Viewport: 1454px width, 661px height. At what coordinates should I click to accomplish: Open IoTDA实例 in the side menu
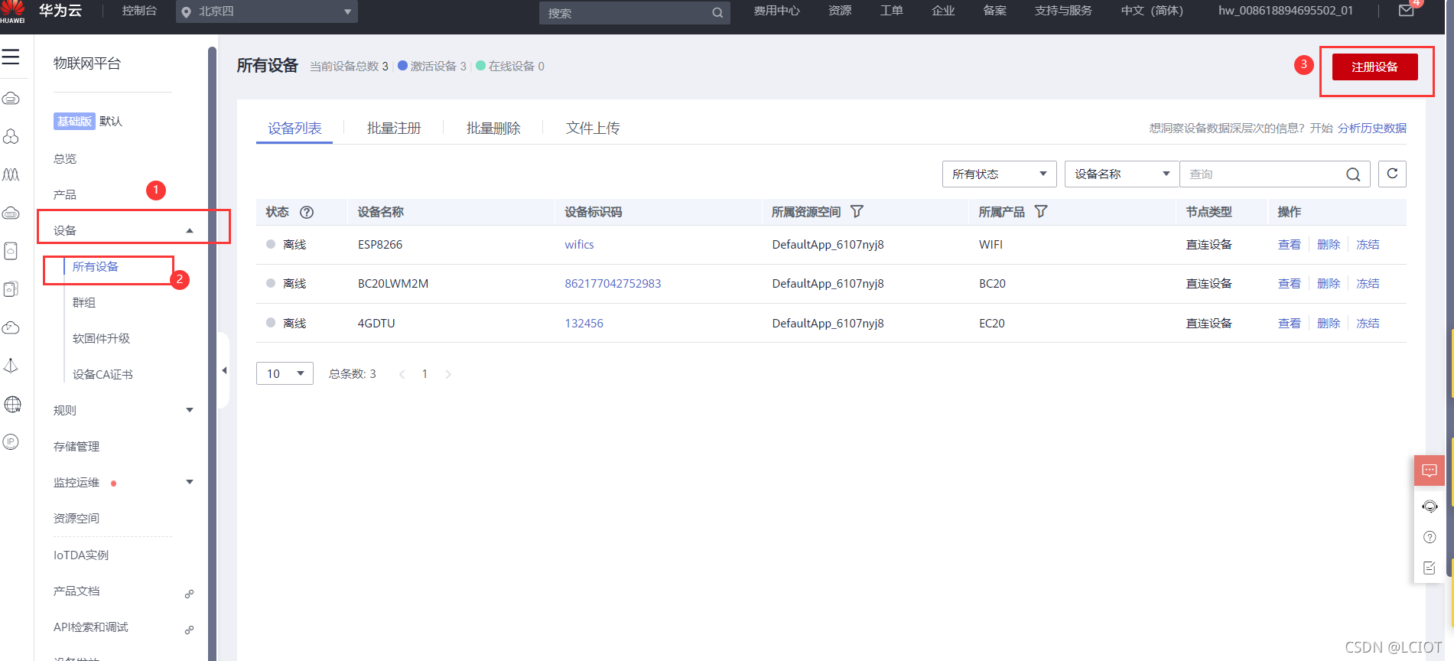(81, 555)
